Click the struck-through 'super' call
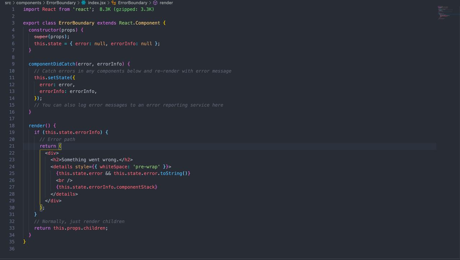The height and width of the screenshot is (260, 460). pos(41,37)
